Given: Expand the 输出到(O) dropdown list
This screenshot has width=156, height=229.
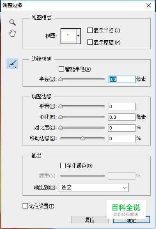Looking at the screenshot, I should coord(94,187).
